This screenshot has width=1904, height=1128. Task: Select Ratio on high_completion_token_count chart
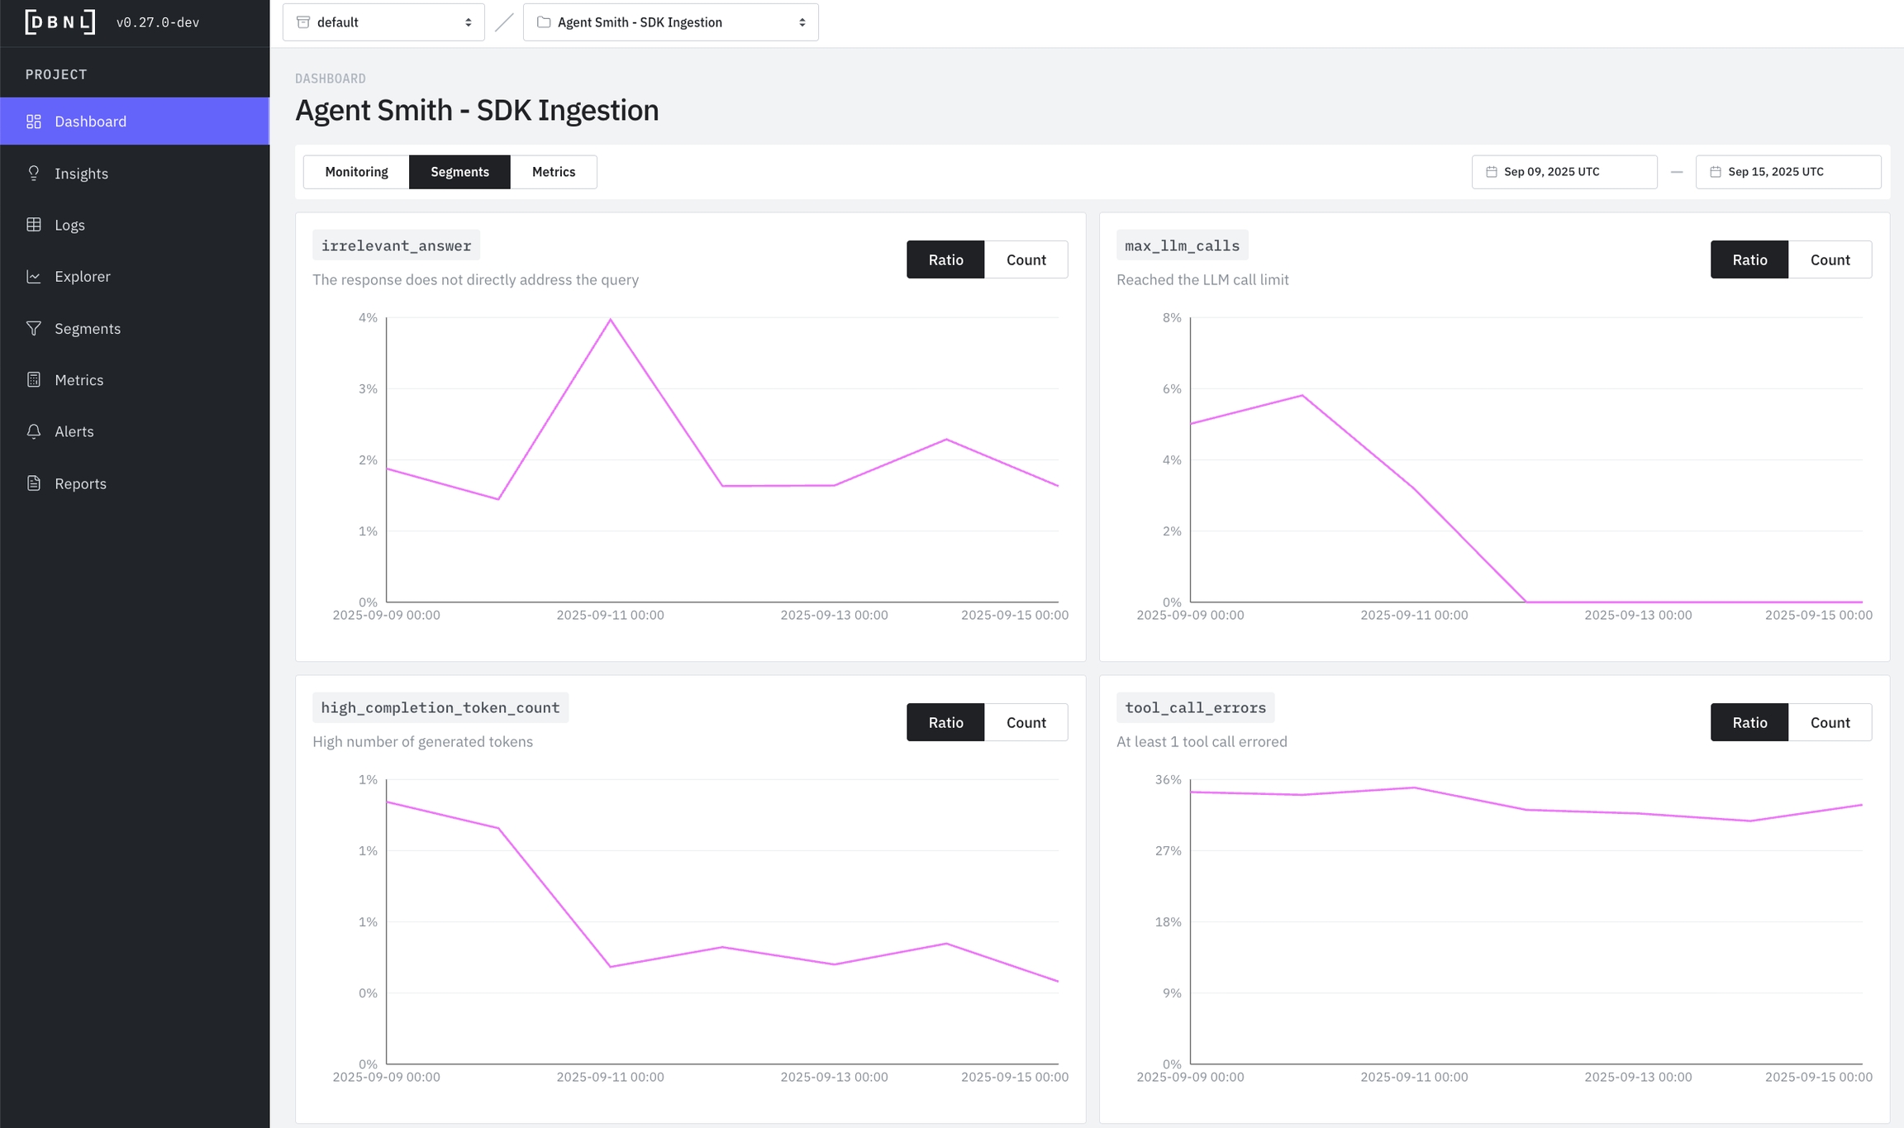[x=945, y=722]
